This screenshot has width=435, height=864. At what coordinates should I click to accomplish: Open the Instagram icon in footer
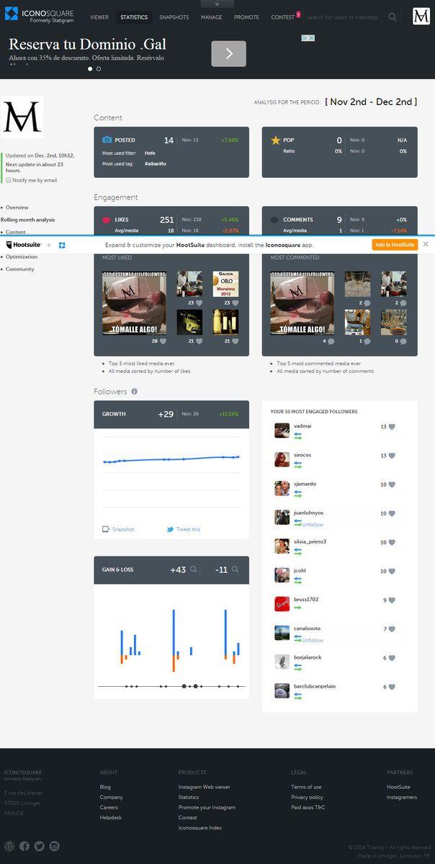54,846
